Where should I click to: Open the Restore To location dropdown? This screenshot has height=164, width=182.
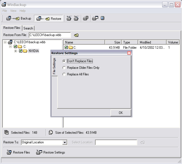click(x=65, y=143)
